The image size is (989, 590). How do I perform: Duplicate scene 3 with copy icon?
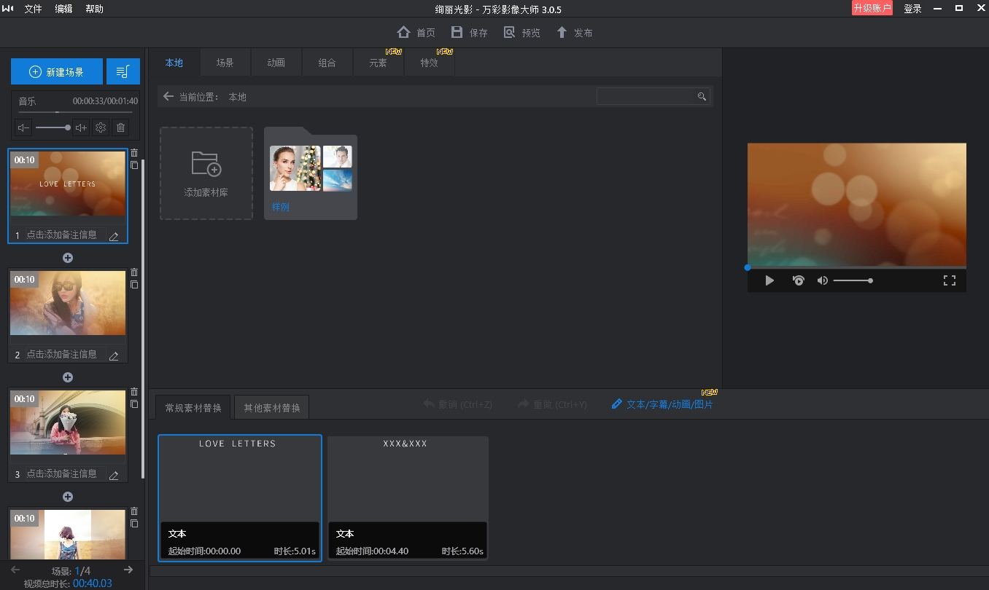[x=134, y=404]
